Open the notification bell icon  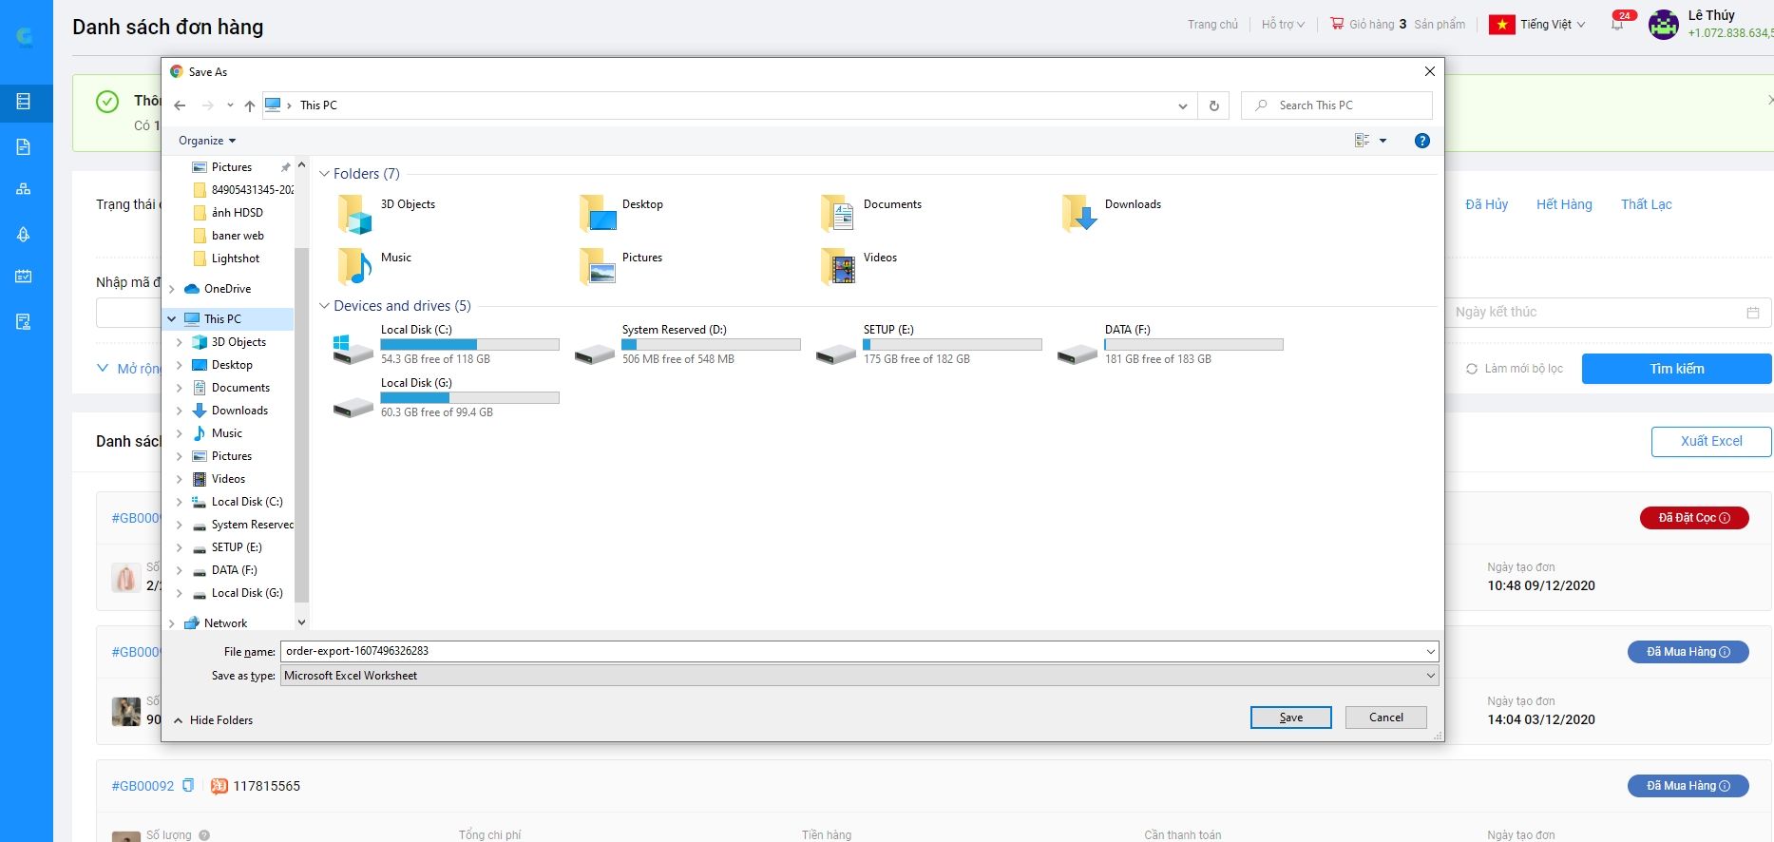1617,25
